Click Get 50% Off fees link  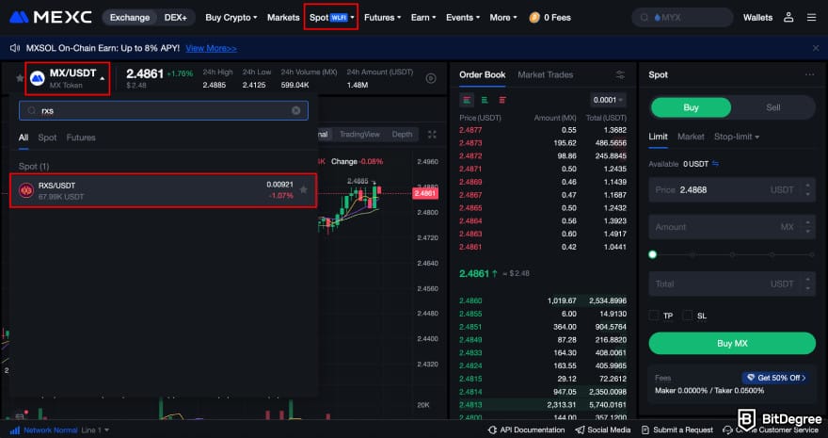tap(775, 378)
